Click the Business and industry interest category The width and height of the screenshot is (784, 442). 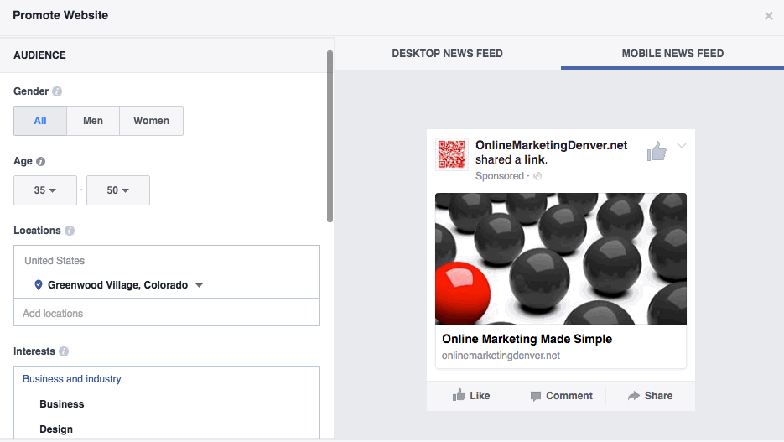pyautogui.click(x=71, y=379)
